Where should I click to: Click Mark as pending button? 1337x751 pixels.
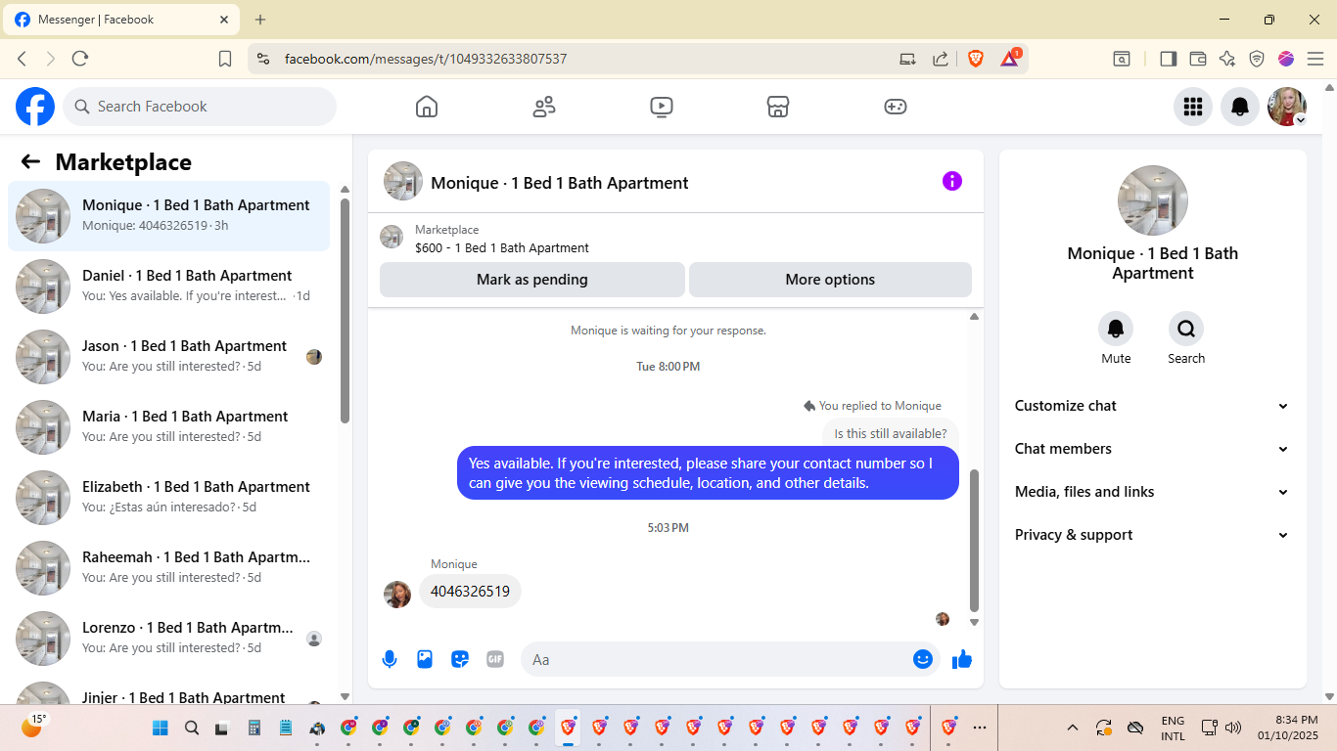(x=532, y=280)
